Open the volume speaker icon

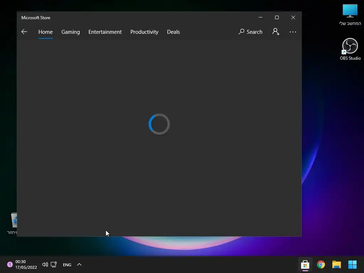coord(45,264)
